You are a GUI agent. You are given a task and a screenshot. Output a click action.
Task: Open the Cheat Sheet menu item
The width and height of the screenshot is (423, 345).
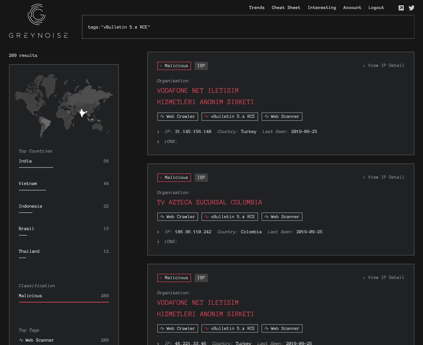click(286, 8)
